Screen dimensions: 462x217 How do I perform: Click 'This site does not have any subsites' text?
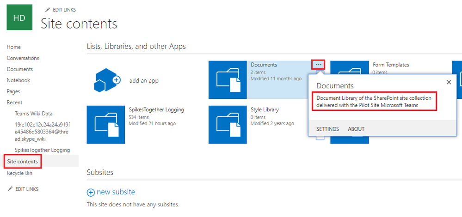tap(133, 205)
